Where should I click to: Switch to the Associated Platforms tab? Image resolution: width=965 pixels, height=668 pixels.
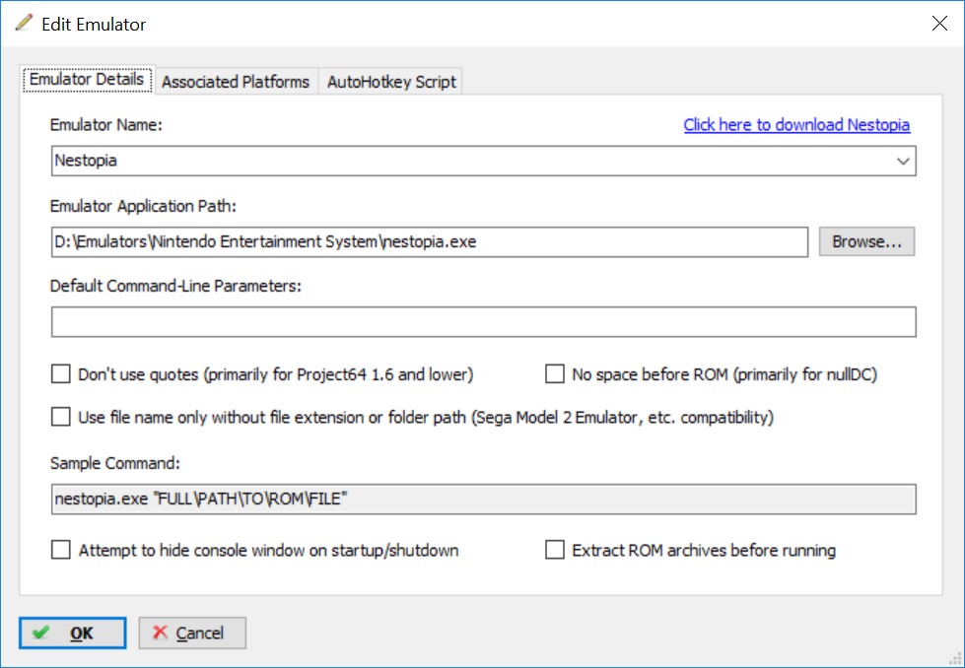click(x=236, y=82)
